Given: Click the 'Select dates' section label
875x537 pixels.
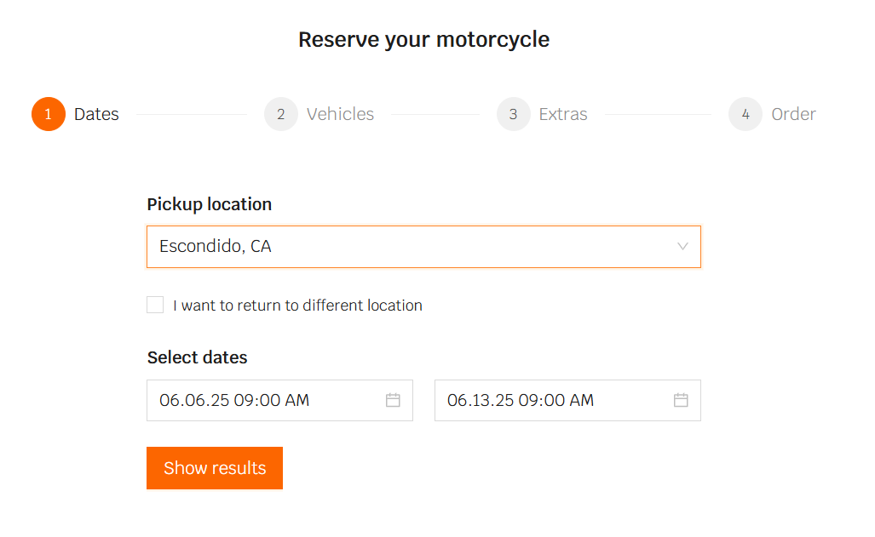Looking at the screenshot, I should click(x=197, y=357).
